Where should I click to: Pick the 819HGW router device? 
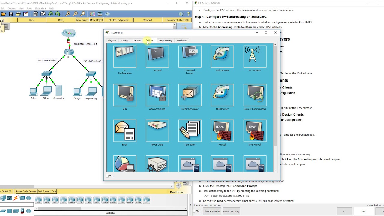pos(72,200)
